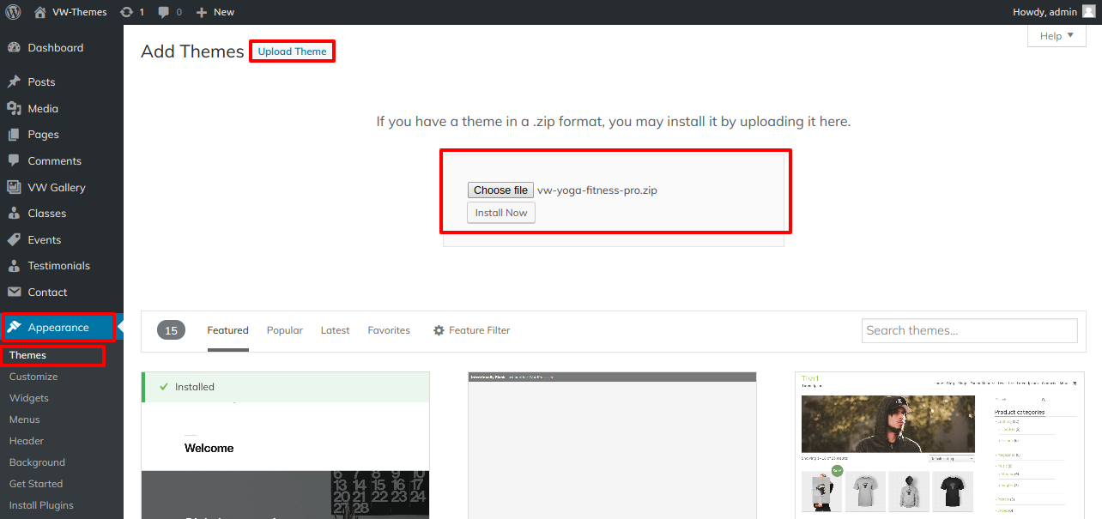1102x519 pixels.
Task: Select the Favorites tab
Action: 389,330
